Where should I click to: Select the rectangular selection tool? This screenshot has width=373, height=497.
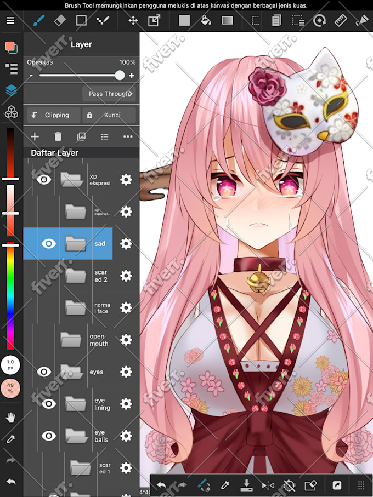point(255,21)
